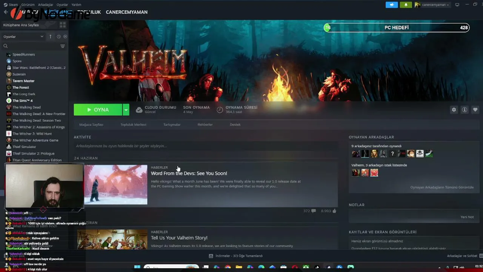This screenshot has height=272, width=483.
Task: Click Oynayan Arkadaşların Tümünü Görüntüle
Action: coord(442,187)
